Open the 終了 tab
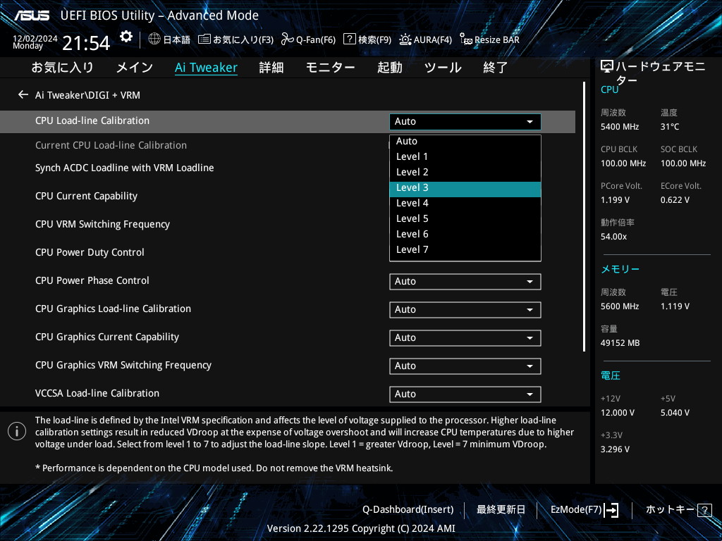 (x=496, y=68)
